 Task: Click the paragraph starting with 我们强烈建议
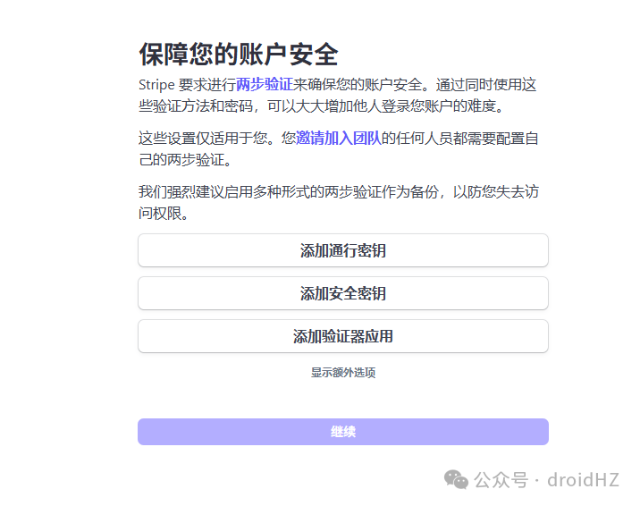pyautogui.click(x=339, y=202)
